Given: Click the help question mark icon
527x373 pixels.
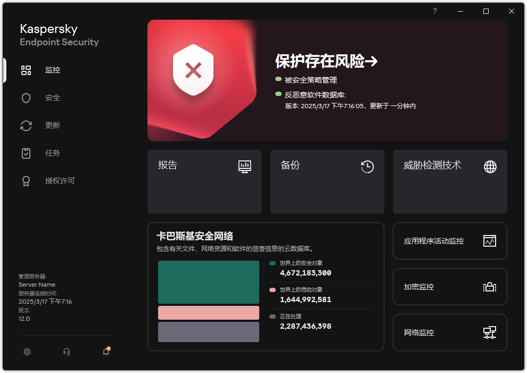Looking at the screenshot, I should (x=434, y=11).
